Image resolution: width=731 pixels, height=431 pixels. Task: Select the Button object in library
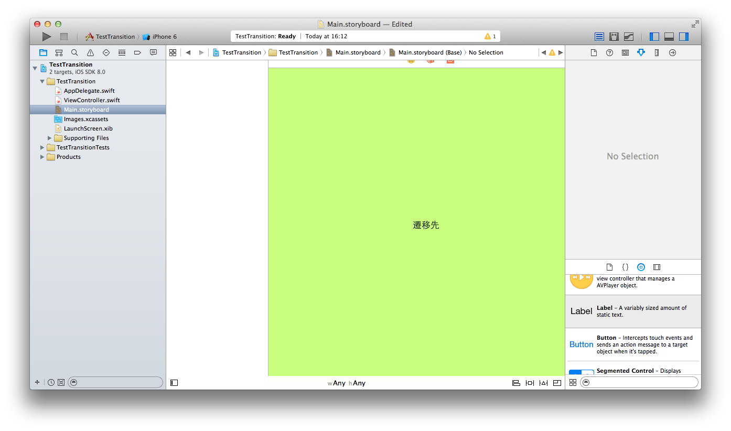(633, 344)
